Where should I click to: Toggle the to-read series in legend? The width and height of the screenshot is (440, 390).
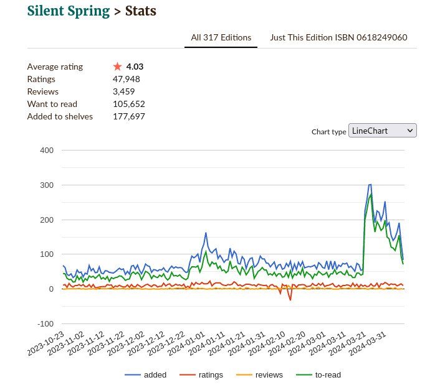pyautogui.click(x=318, y=374)
